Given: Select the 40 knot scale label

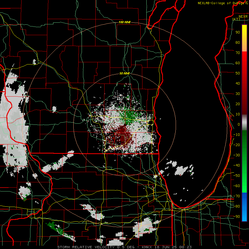Looking at the screenshot, I should [x=238, y=84].
